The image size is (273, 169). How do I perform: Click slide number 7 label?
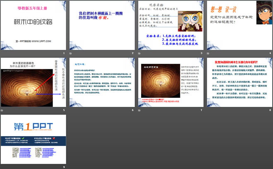coord(201,110)
